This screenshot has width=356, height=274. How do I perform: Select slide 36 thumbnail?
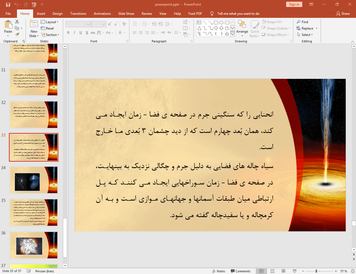(34, 245)
